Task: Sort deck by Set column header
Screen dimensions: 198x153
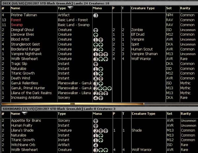Action: point(169,8)
